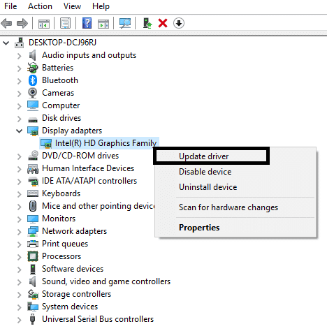The height and width of the screenshot is (331, 327).
Task: Click Scan for hardware changes monitor icon
Action: tap(125, 23)
